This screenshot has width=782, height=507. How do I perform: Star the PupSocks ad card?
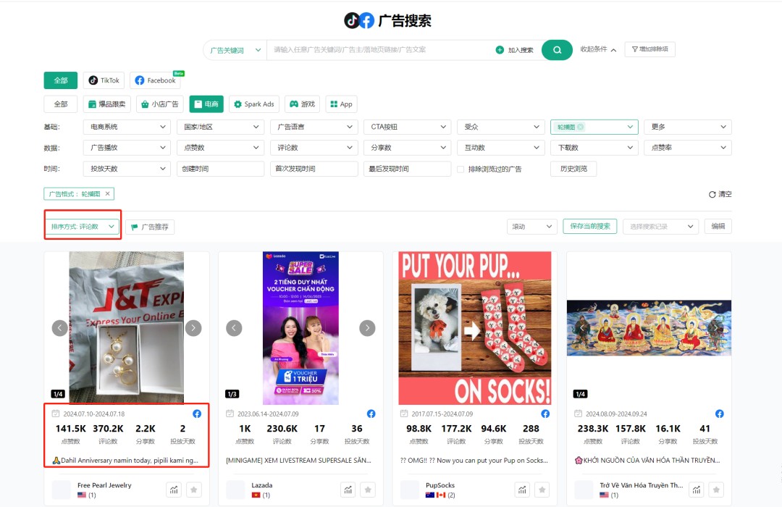point(542,490)
